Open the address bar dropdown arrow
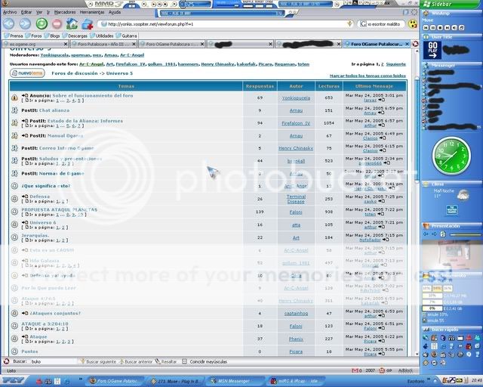The height and width of the screenshot is (387, 483). click(x=349, y=23)
